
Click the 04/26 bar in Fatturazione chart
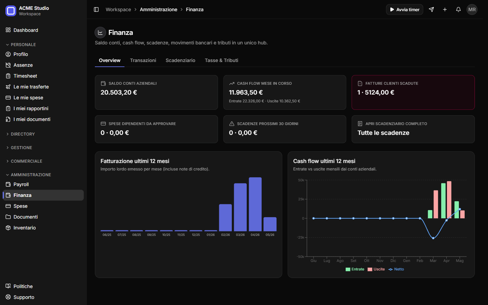[x=255, y=204]
